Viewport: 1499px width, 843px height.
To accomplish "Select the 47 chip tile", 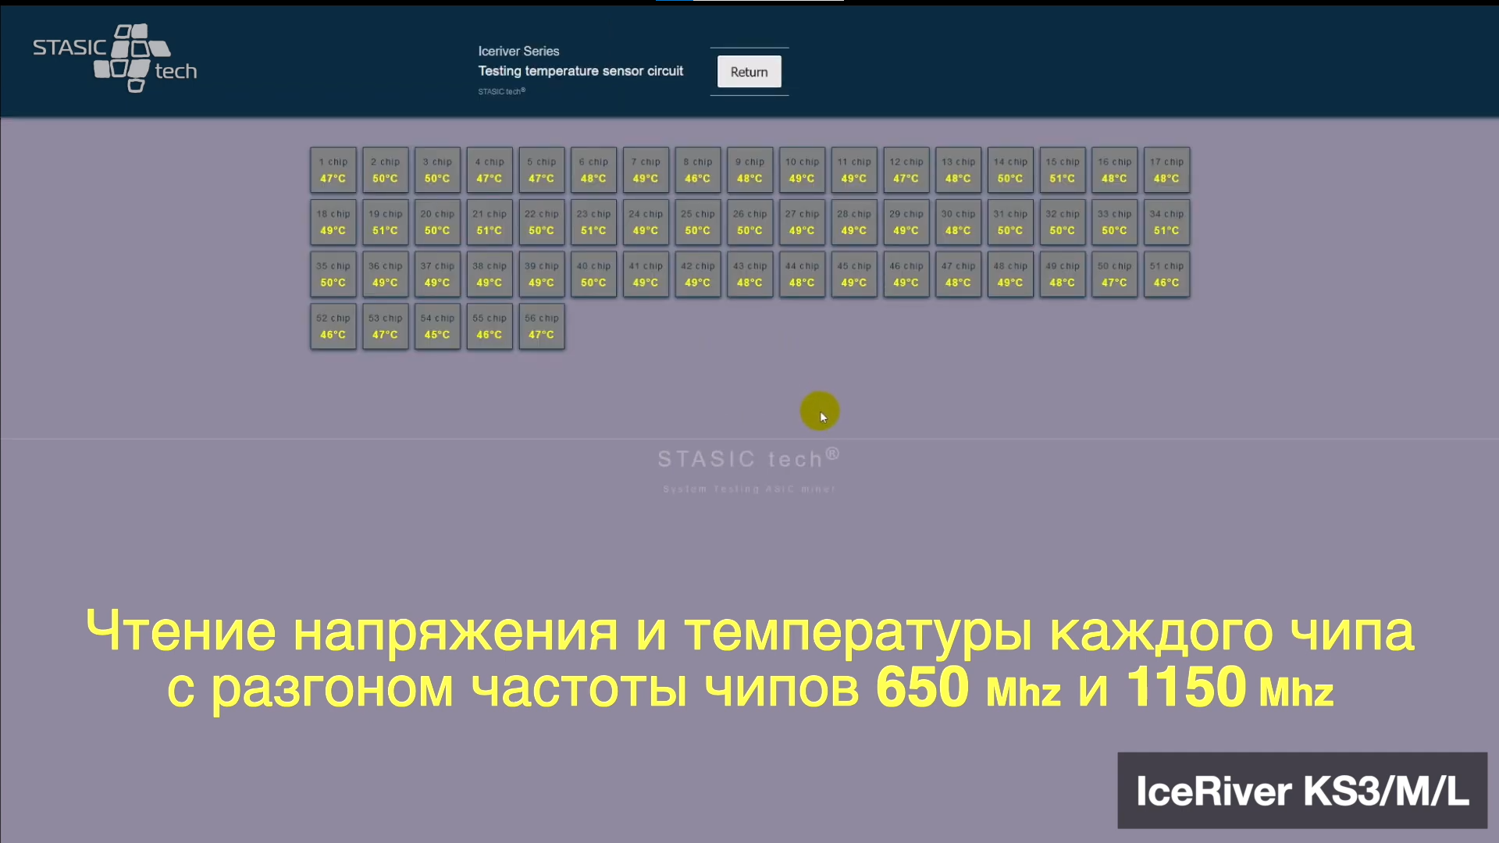I will 958,274.
